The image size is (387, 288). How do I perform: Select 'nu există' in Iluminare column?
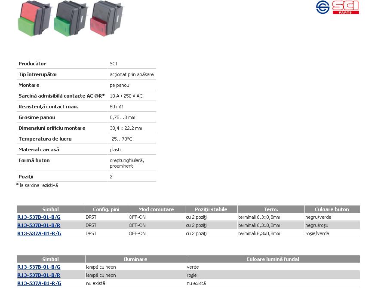(x=95, y=283)
